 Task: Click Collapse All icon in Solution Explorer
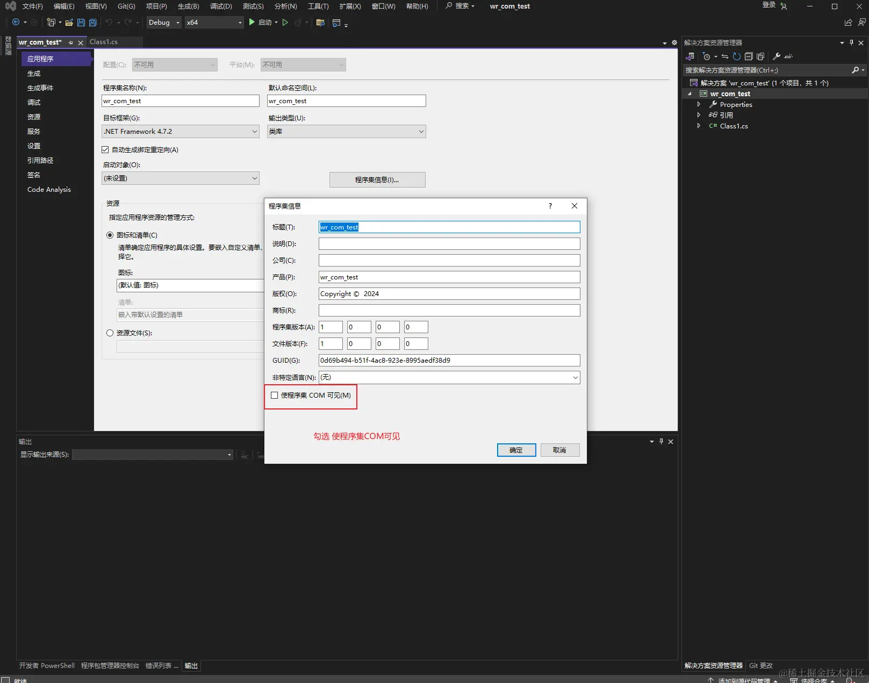[749, 56]
